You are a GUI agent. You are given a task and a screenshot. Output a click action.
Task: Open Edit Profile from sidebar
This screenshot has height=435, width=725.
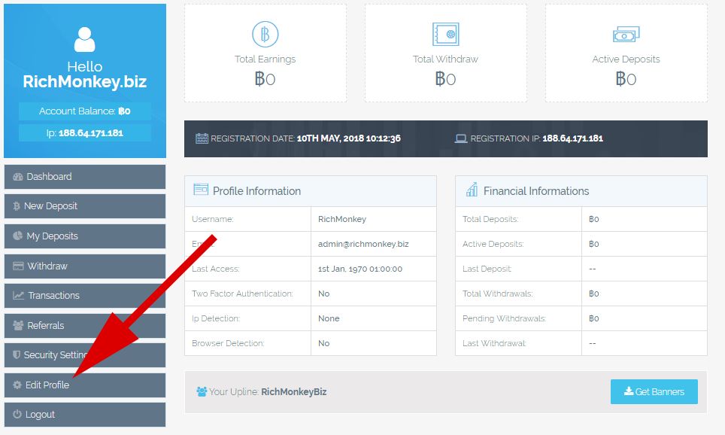[85, 385]
